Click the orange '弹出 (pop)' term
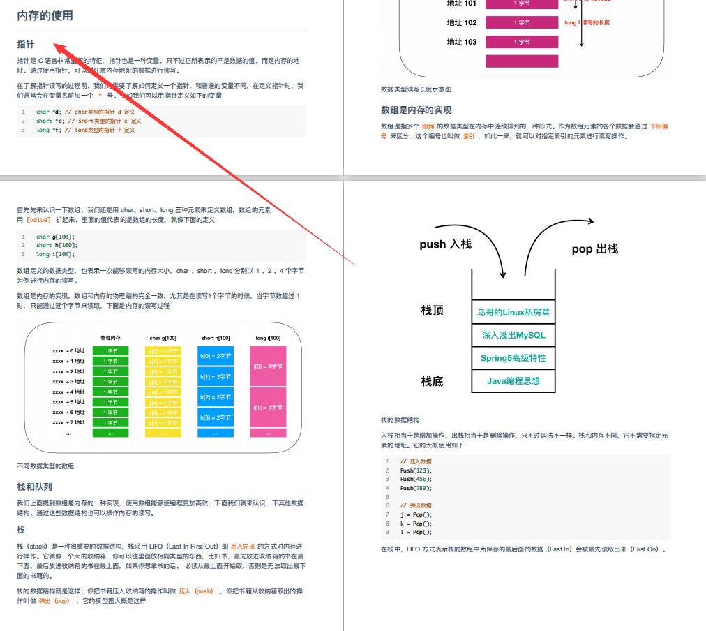This screenshot has width=706, height=631. click(54, 601)
